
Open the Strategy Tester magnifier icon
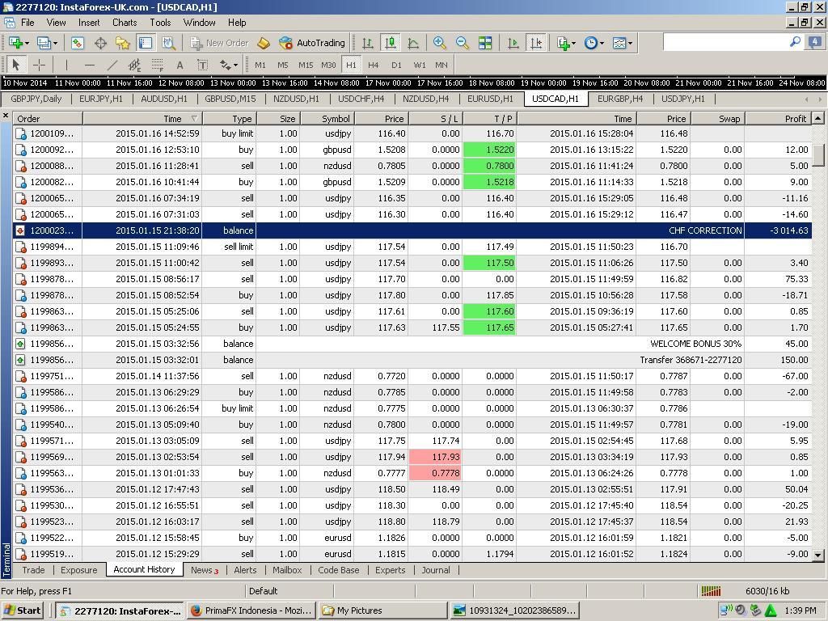(168, 43)
